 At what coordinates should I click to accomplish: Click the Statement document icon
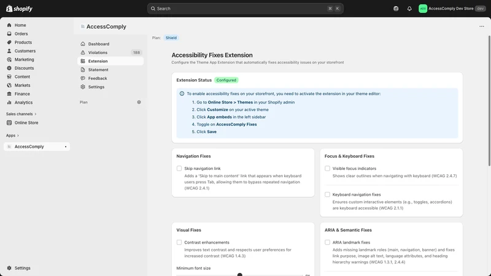pyautogui.click(x=83, y=70)
